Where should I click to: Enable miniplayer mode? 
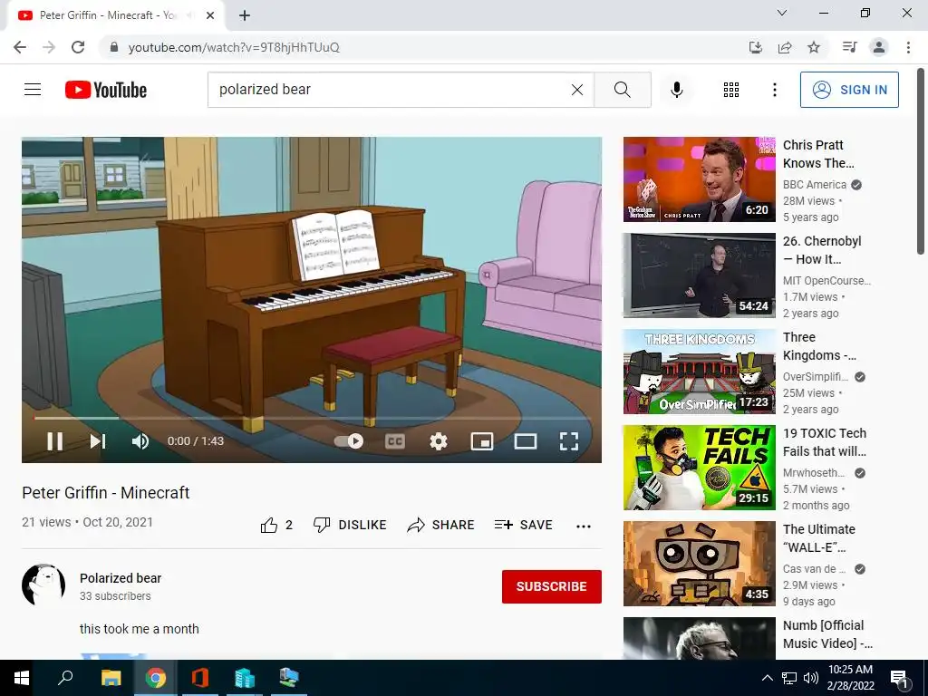pos(482,441)
